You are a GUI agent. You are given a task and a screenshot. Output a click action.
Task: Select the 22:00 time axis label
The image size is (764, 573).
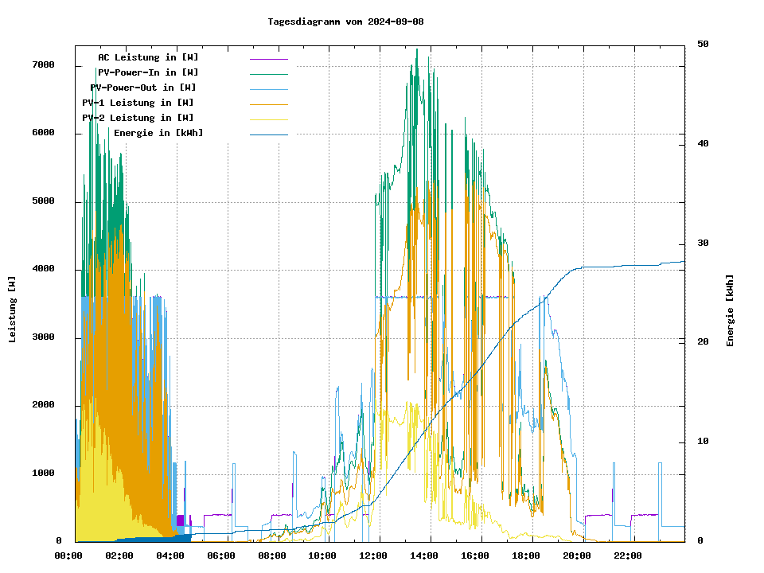(x=628, y=555)
